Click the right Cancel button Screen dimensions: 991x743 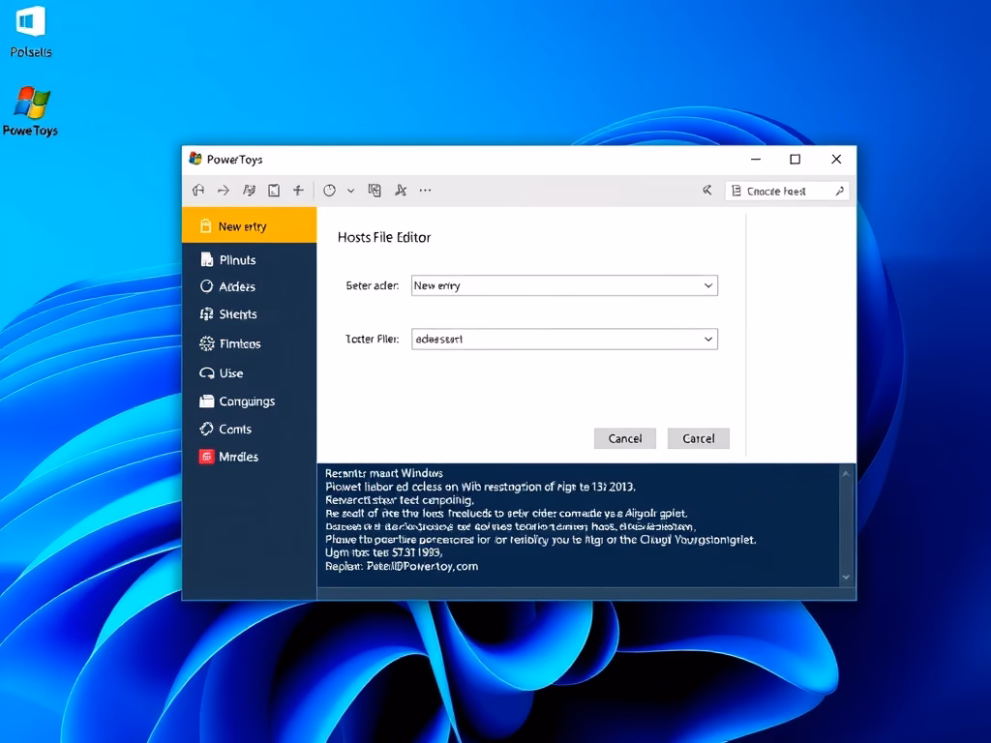tap(698, 437)
